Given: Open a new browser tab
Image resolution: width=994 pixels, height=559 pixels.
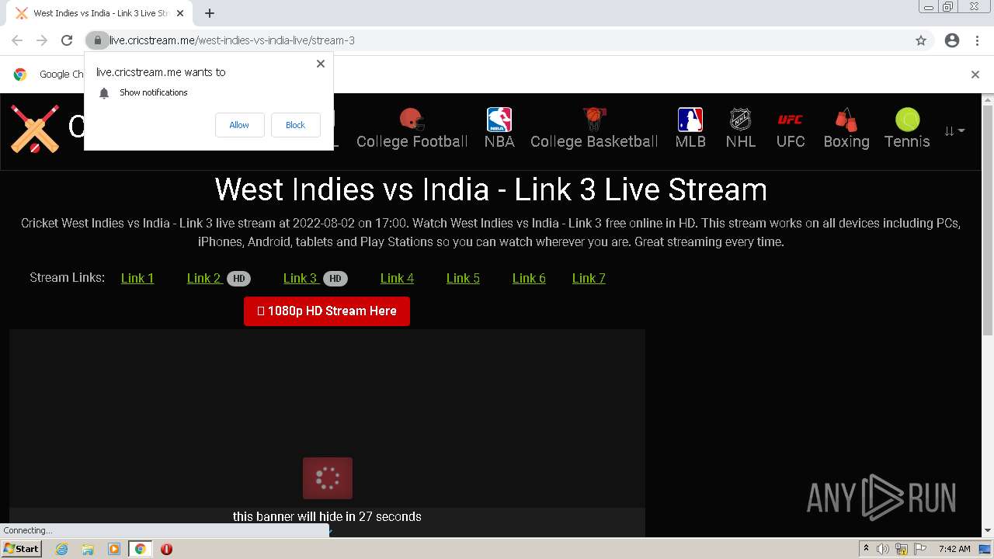Looking at the screenshot, I should (x=210, y=13).
